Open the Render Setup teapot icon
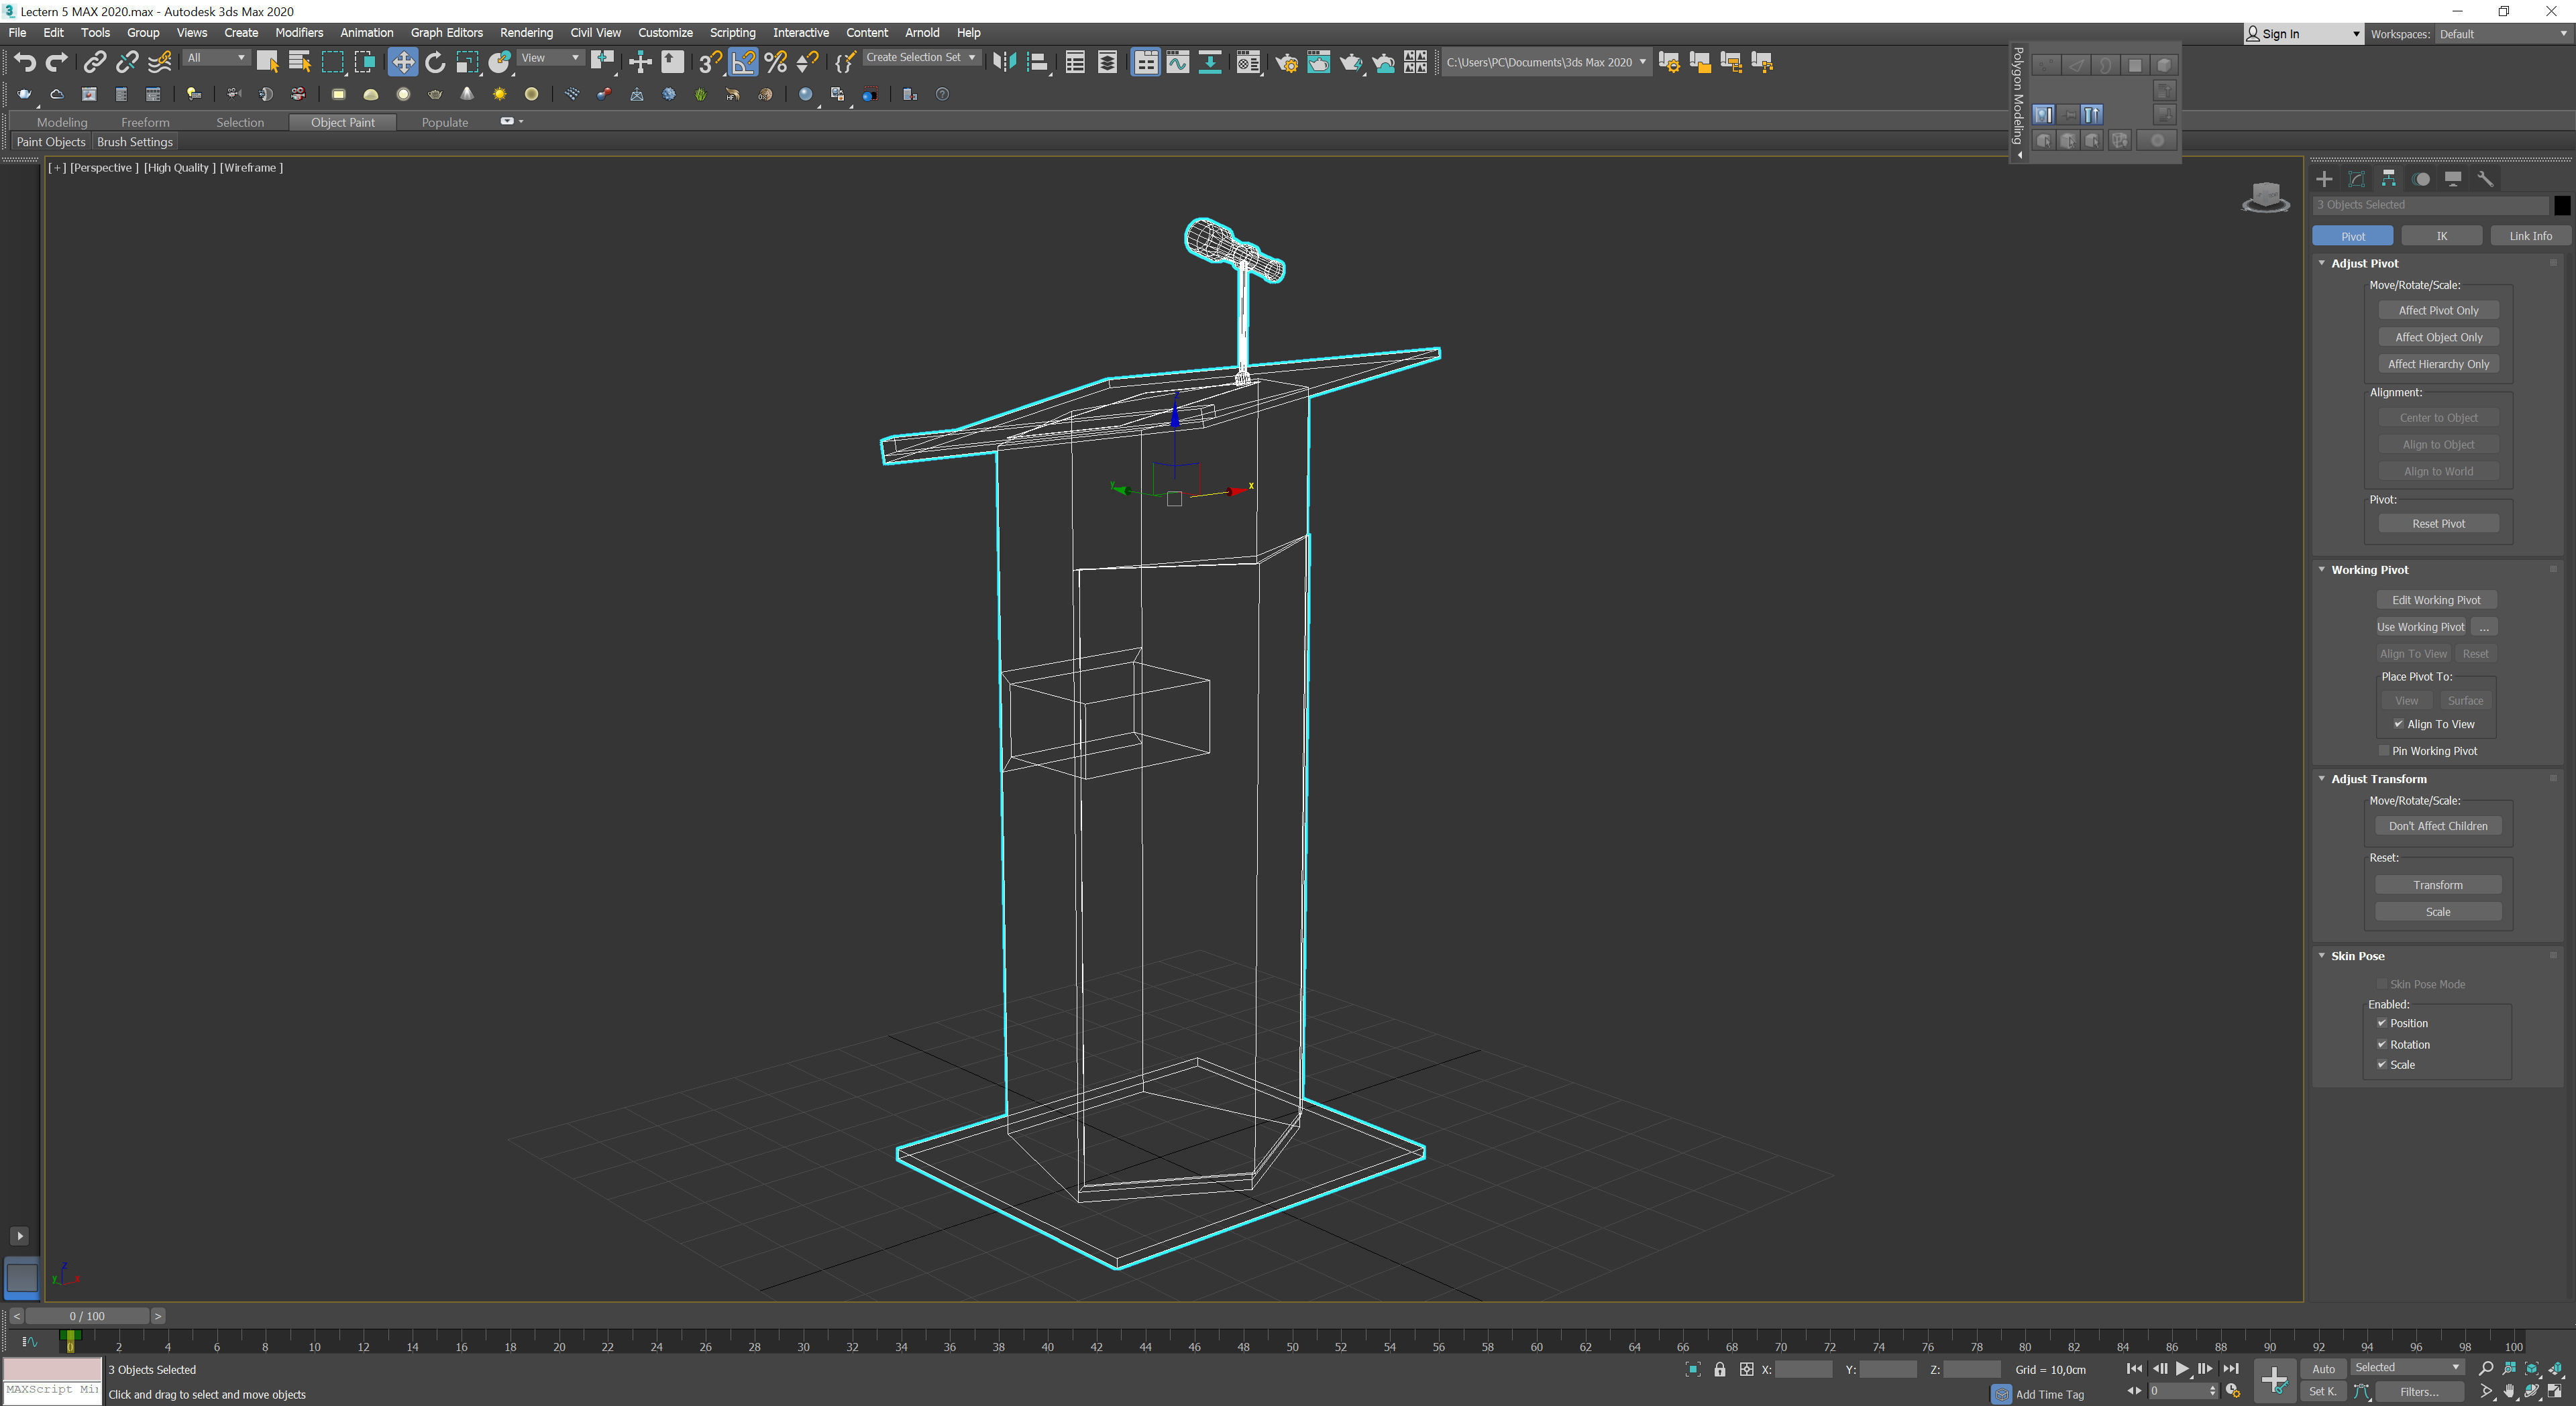The height and width of the screenshot is (1406, 2576). [x=1286, y=62]
